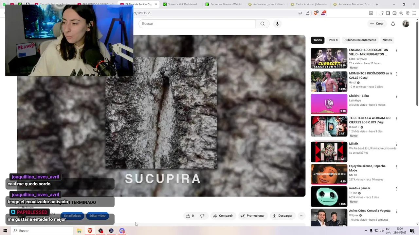
Task: Click Brave Rewards triangle icon
Action: (x=323, y=13)
